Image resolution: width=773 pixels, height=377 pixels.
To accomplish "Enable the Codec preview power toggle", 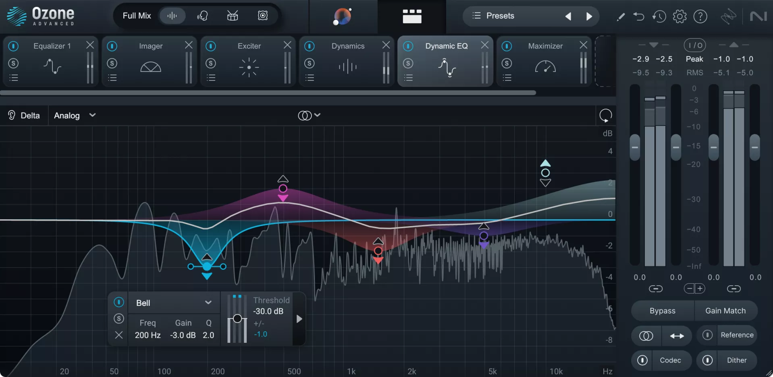I will point(642,360).
